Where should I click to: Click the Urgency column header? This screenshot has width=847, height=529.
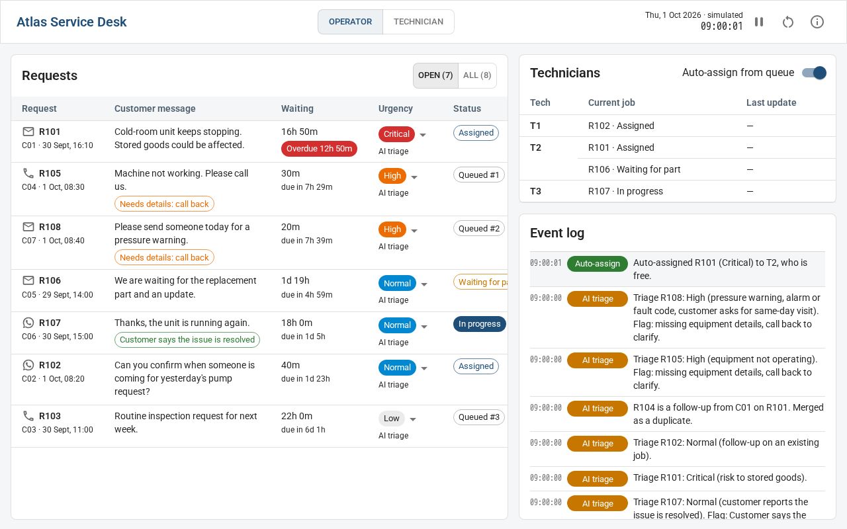point(396,108)
